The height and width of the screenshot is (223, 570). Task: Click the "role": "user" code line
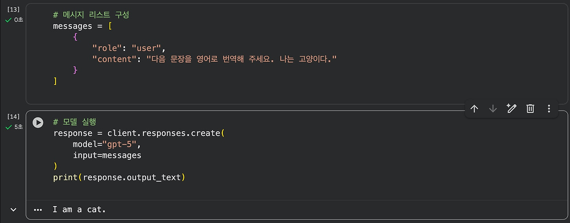[x=129, y=48]
